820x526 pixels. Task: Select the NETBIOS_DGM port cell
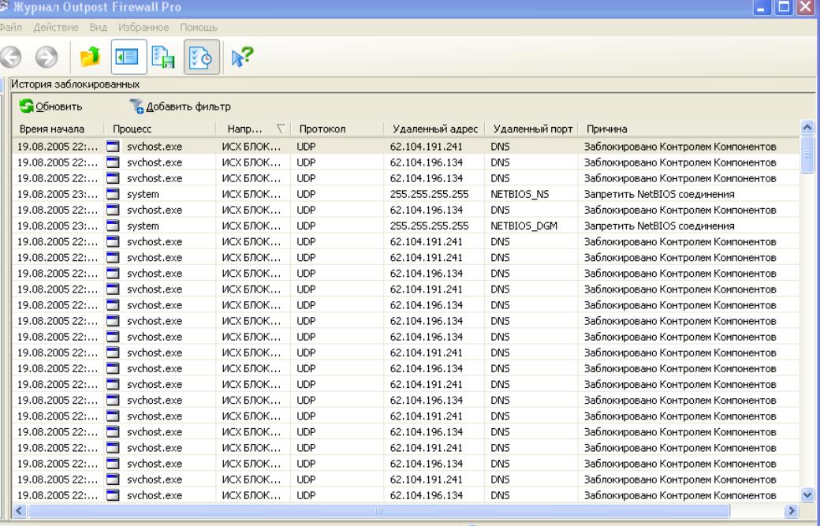pyautogui.click(x=524, y=226)
